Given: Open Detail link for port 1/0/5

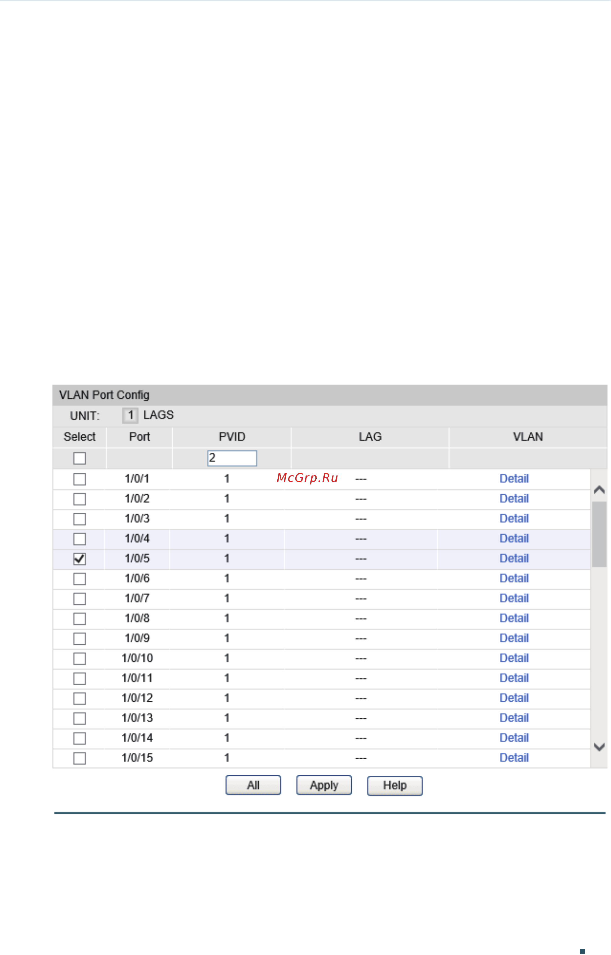Looking at the screenshot, I should point(514,558).
